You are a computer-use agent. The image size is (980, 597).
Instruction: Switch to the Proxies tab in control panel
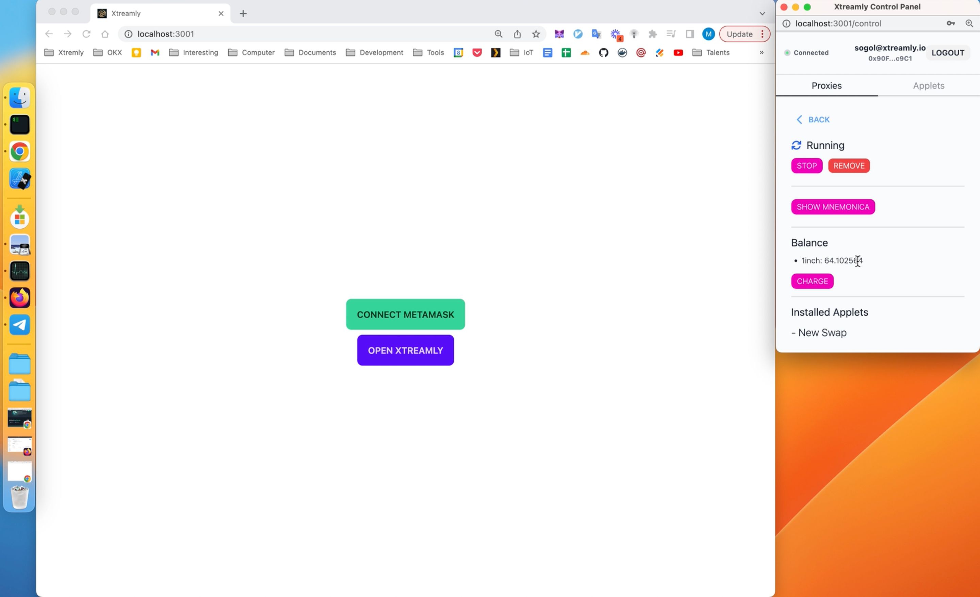(826, 85)
